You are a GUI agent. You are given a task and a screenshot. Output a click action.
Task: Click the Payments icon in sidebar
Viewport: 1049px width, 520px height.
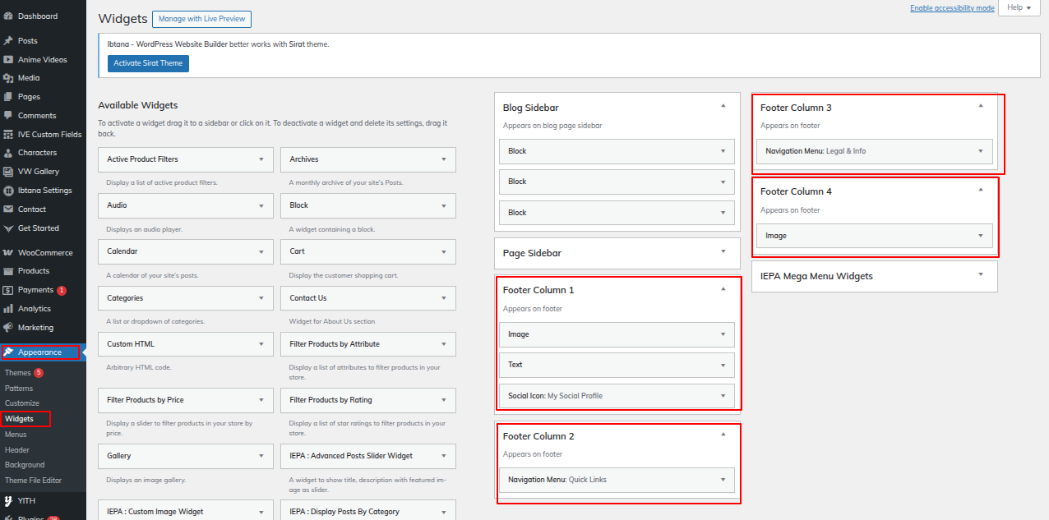[8, 290]
